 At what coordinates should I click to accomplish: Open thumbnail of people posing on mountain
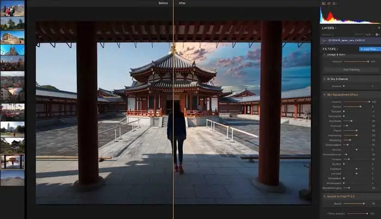pyautogui.click(x=13, y=9)
